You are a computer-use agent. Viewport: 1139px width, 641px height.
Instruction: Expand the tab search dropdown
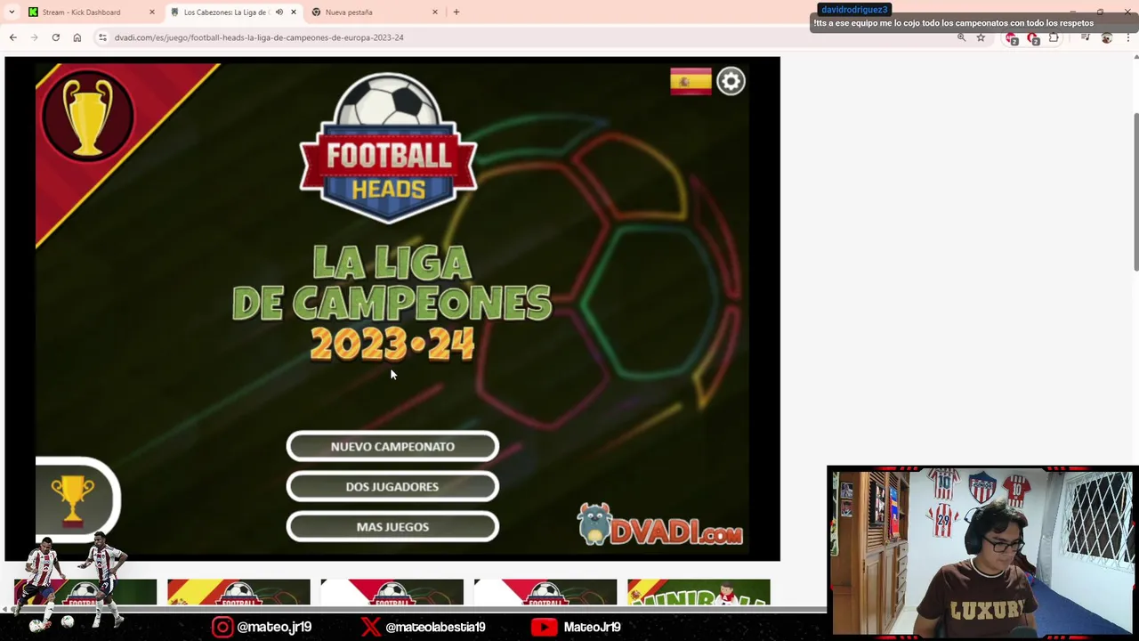point(12,12)
